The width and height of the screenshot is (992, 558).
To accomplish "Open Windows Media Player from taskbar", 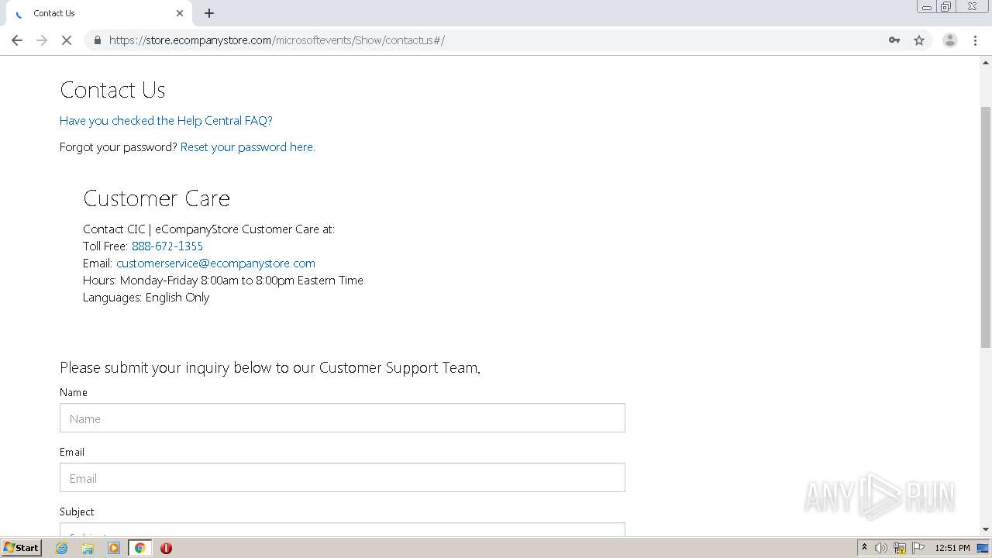I will point(114,548).
